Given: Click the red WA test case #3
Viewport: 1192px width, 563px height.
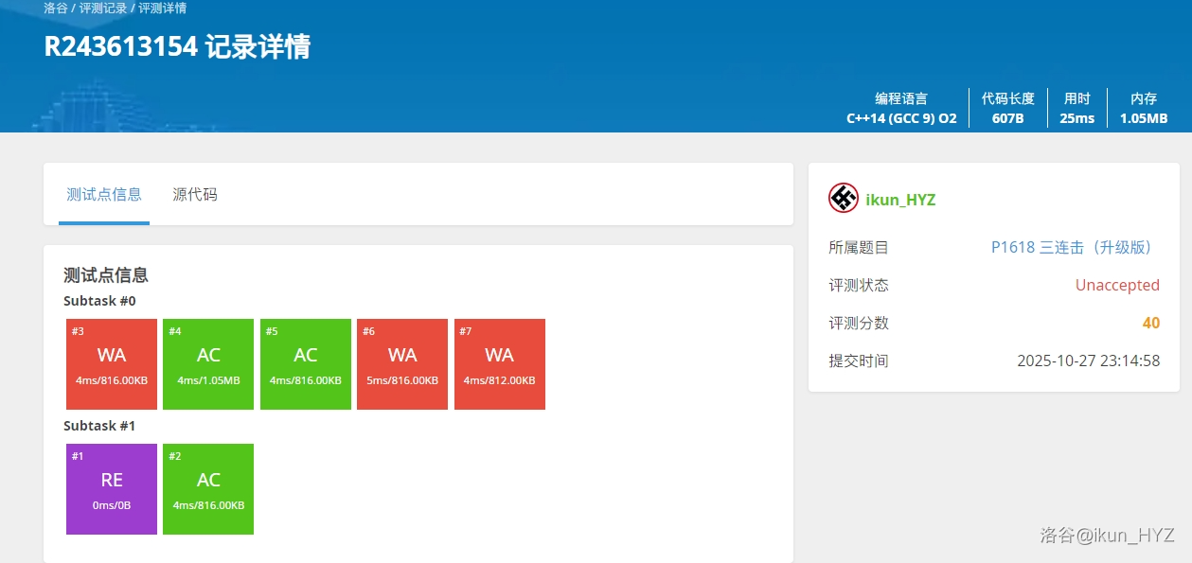Looking at the screenshot, I should point(112,364).
